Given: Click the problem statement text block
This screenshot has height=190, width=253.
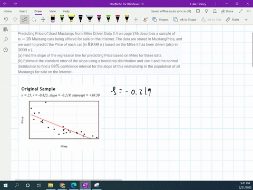Looking at the screenshot, I should pos(100,53).
